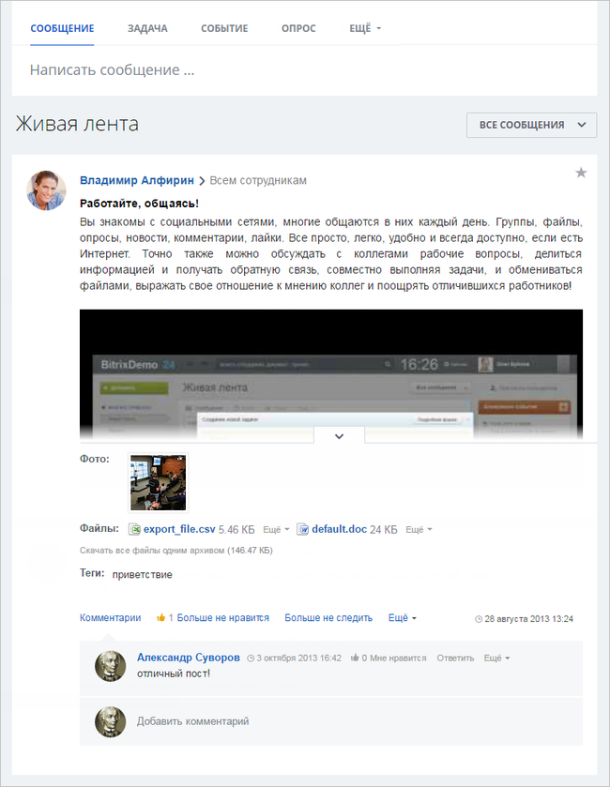Viewport: 610px width, 787px height.
Task: Click Скачать все файлы одним архивом
Action: pos(176,551)
